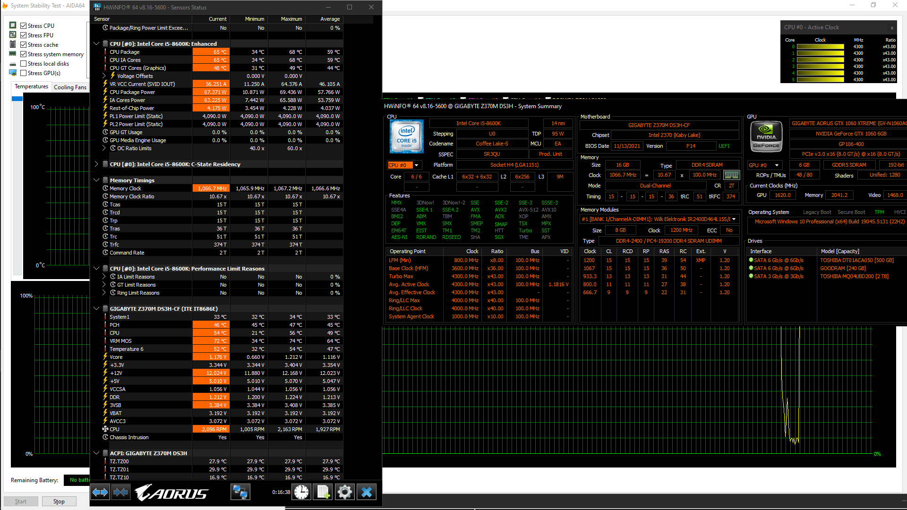907x510 pixels.
Task: Enable the Stress GPU(s) checkbox
Action: coord(23,73)
